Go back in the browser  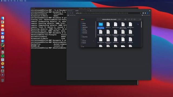(x=68, y=13)
